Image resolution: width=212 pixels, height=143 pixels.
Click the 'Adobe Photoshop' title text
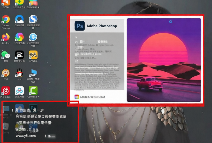pyautogui.click(x=102, y=26)
